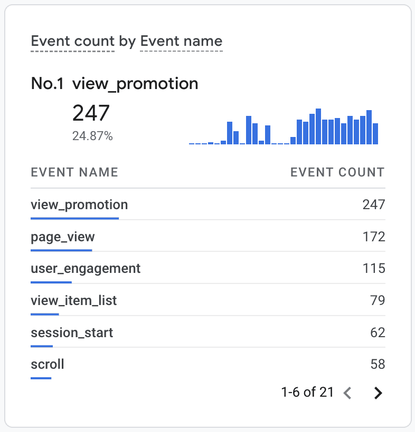Click the scroll event label
Image resolution: width=415 pixels, height=432 pixels.
pos(48,364)
